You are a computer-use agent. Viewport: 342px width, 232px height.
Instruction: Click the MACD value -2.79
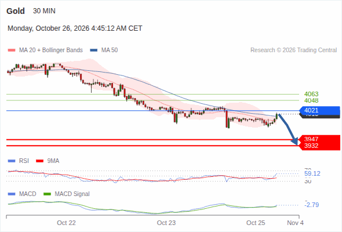(x=312, y=205)
